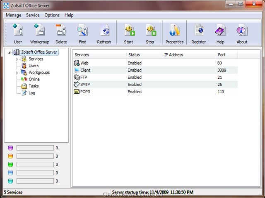This screenshot has width=265, height=198.
Task: Click the green status indicator light
Action: (x=10, y=164)
